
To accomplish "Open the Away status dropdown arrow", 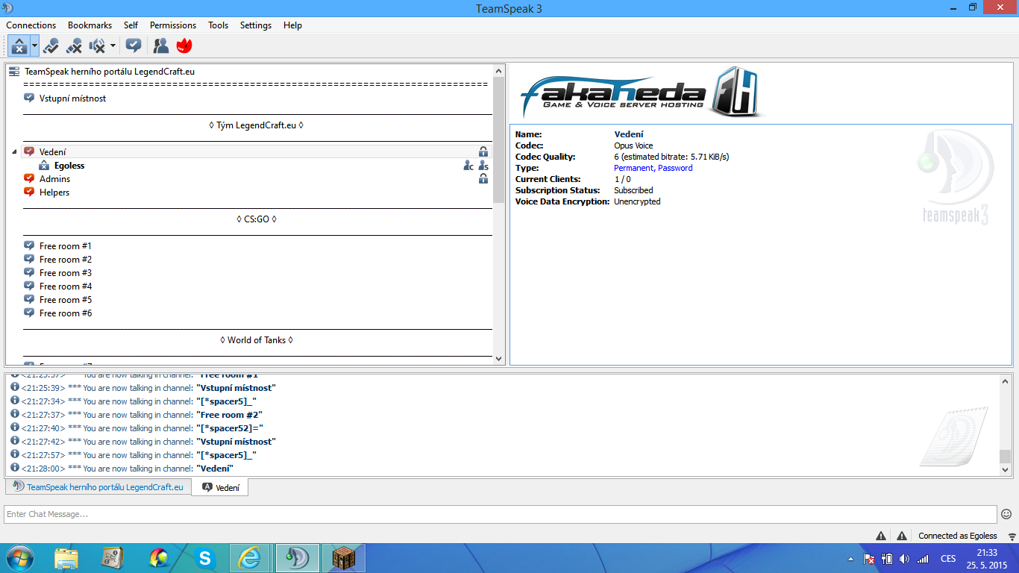I will click(x=34, y=46).
